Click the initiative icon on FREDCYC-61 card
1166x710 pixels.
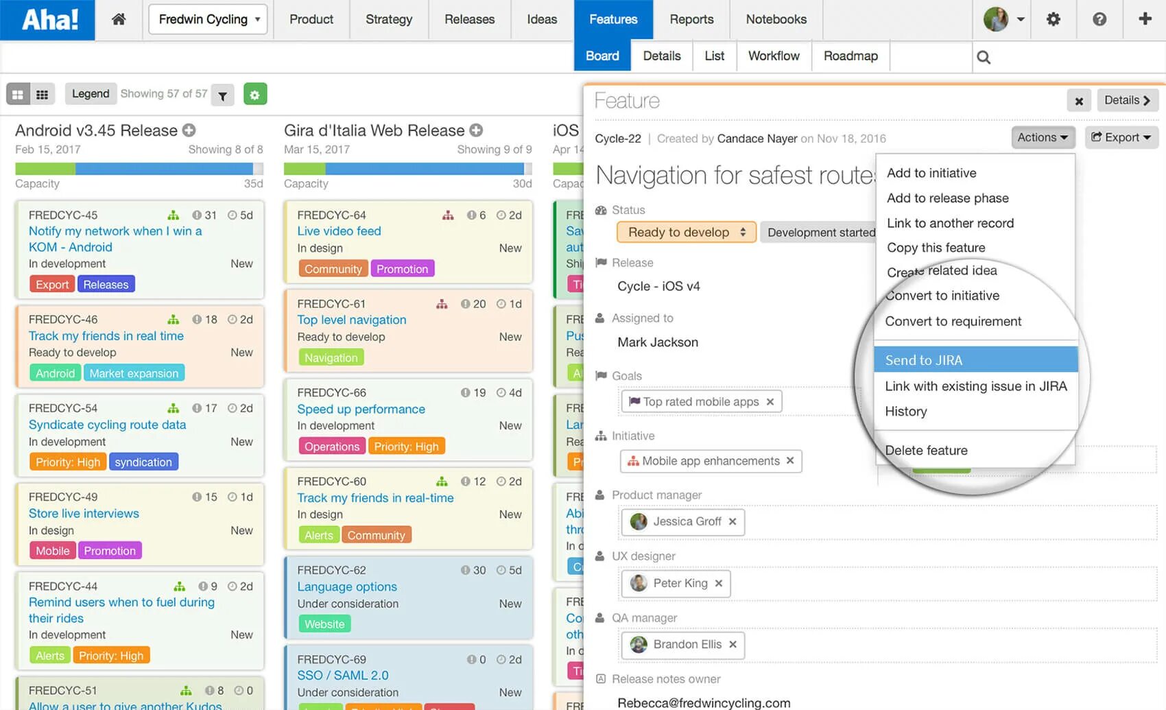(x=442, y=303)
